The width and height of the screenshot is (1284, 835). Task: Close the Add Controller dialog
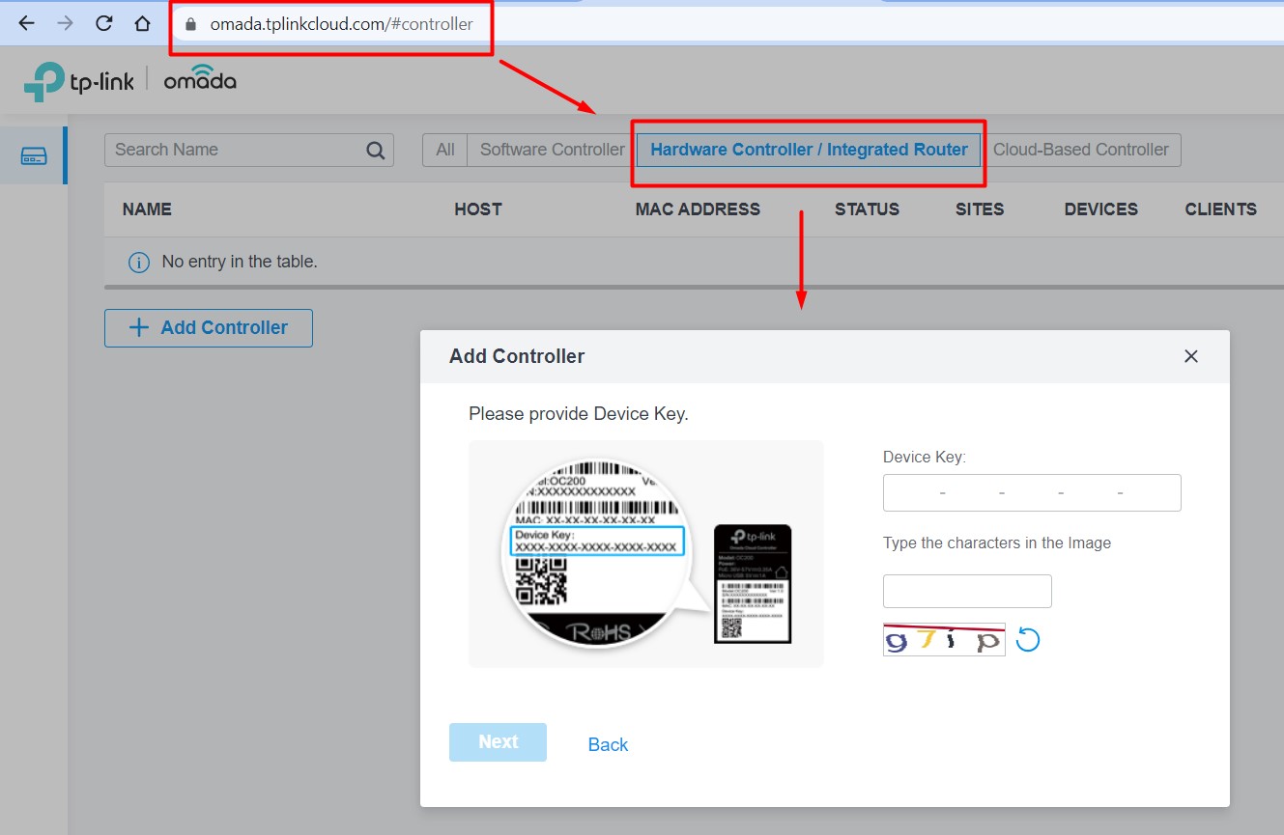point(1190,356)
